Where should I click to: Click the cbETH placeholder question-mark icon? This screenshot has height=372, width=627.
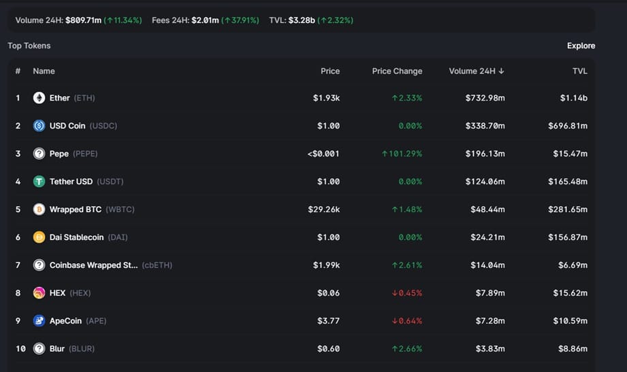pos(39,265)
